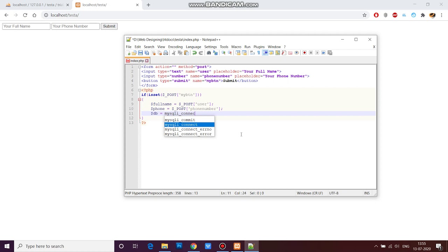
Task: Select mysqli_commit from autocomplete list
Action: pyautogui.click(x=189, y=120)
